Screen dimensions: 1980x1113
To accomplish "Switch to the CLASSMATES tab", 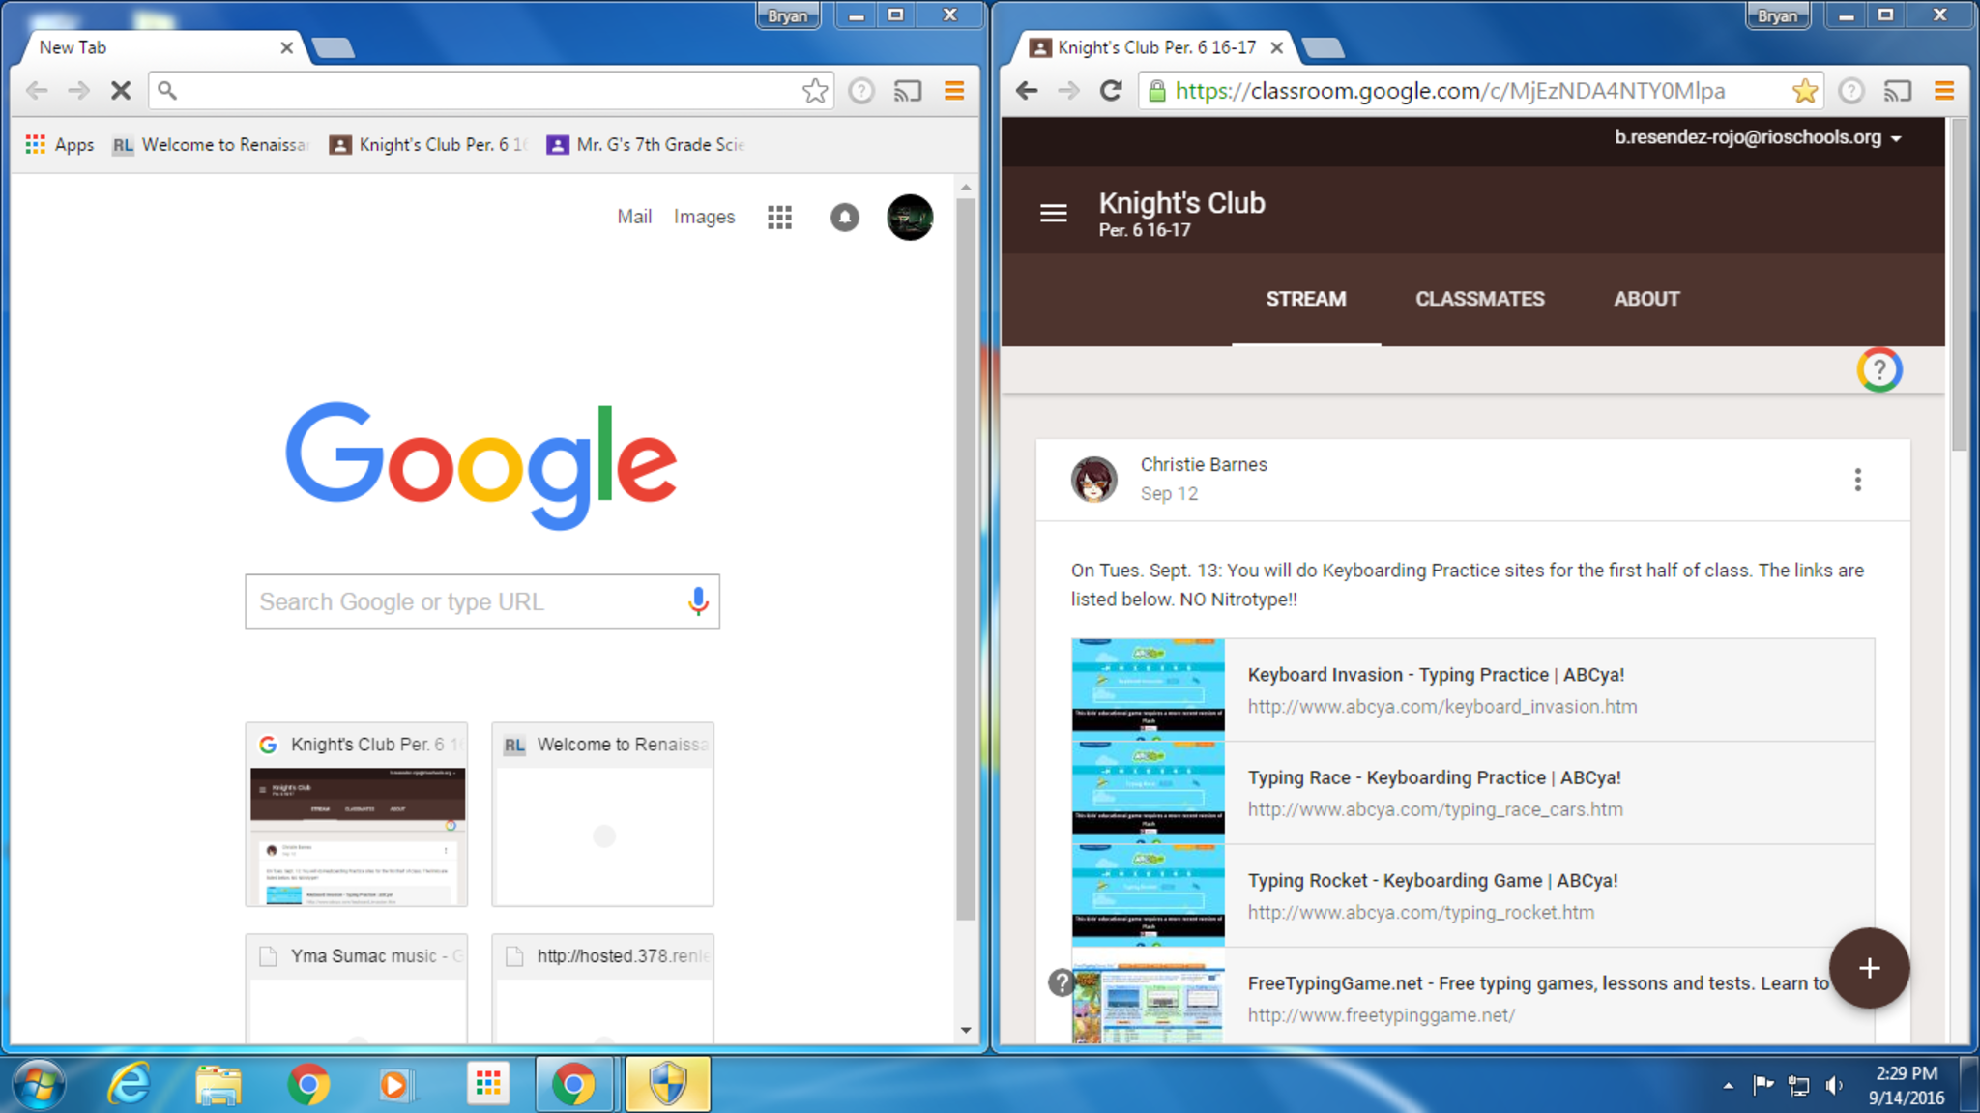I will click(1479, 299).
